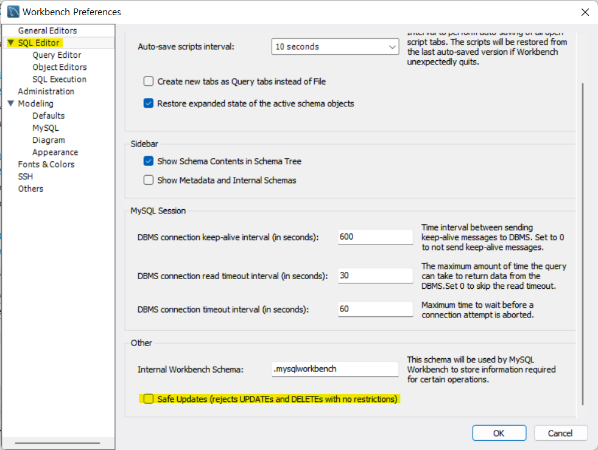Click the 'Other' group heading
Viewport: 598px width, 450px height.
(x=141, y=343)
